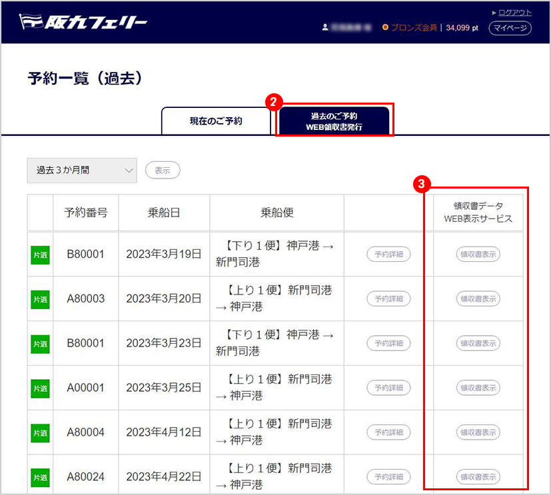Click booking number A80024 cell
The width and height of the screenshot is (551, 495).
point(85,477)
